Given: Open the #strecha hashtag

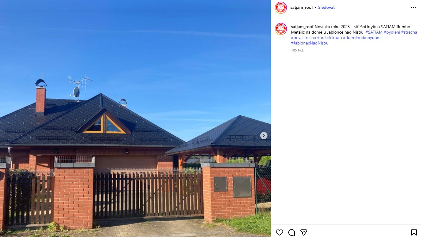Looking at the screenshot, I should [x=409, y=32].
